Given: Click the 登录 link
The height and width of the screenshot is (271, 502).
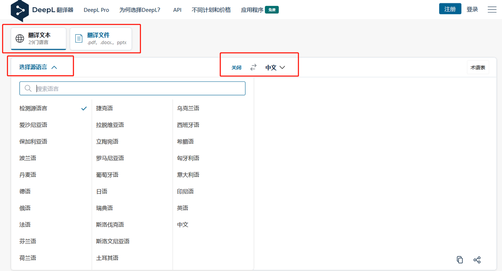Looking at the screenshot, I should pyautogui.click(x=472, y=9).
